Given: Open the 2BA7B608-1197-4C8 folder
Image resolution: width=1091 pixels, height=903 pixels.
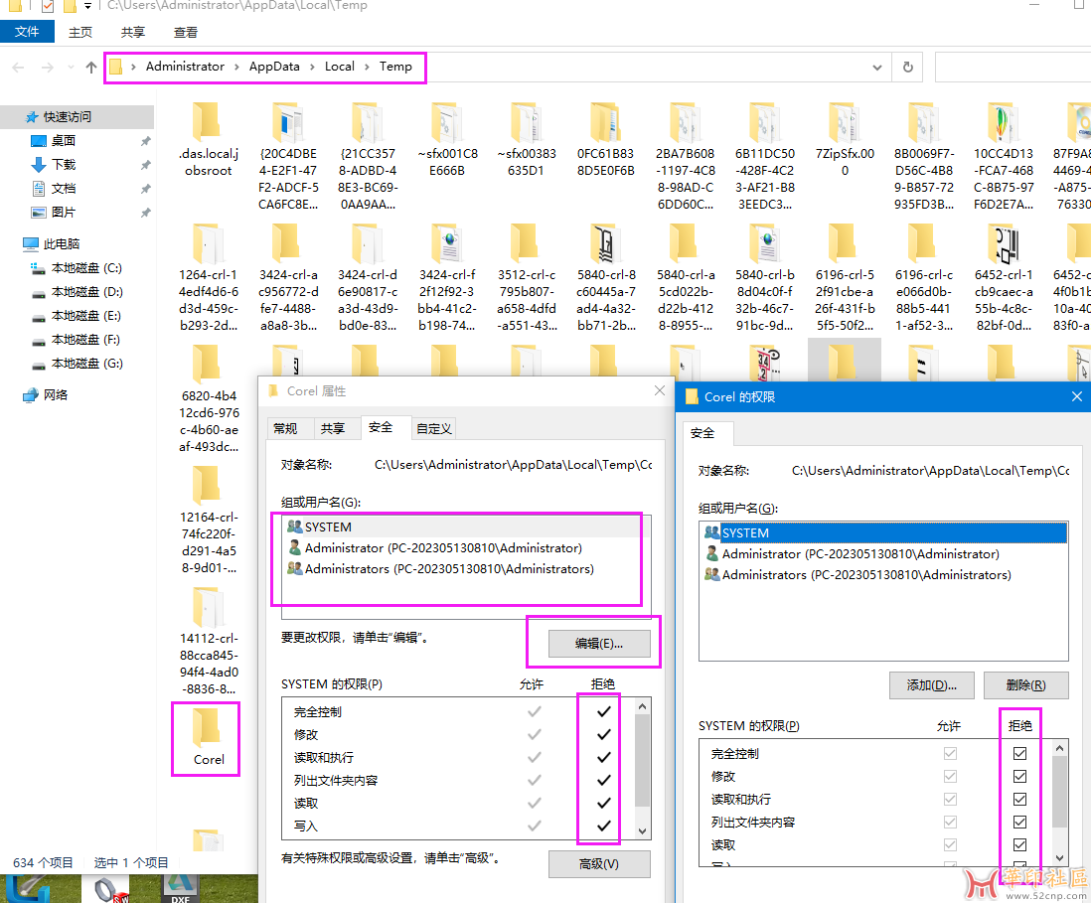Looking at the screenshot, I should 686,157.
